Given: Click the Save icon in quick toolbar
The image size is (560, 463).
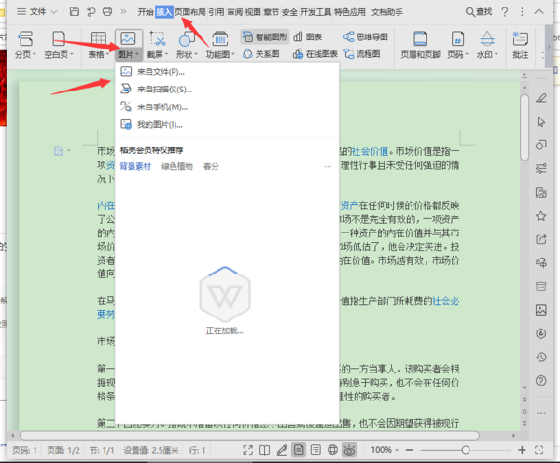Looking at the screenshot, I should [75, 12].
